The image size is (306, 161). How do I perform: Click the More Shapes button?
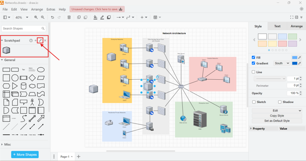pyautogui.click(x=25, y=154)
